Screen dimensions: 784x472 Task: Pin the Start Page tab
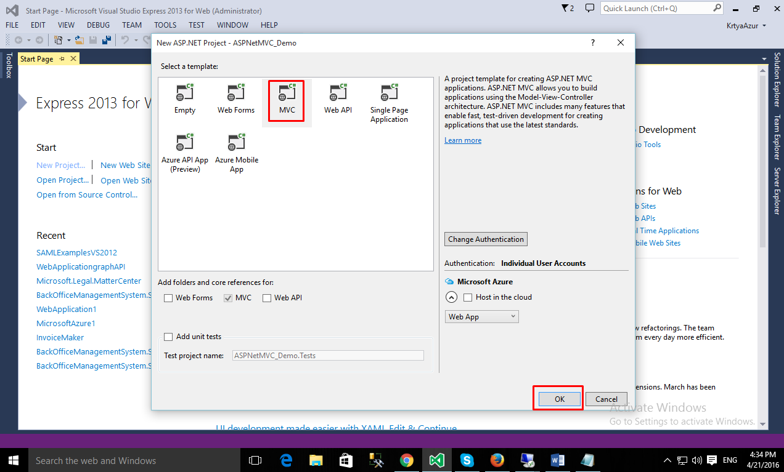pos(62,59)
